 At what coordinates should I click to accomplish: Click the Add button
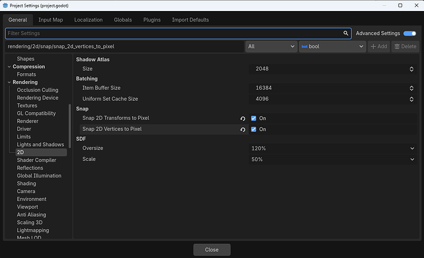(x=379, y=47)
